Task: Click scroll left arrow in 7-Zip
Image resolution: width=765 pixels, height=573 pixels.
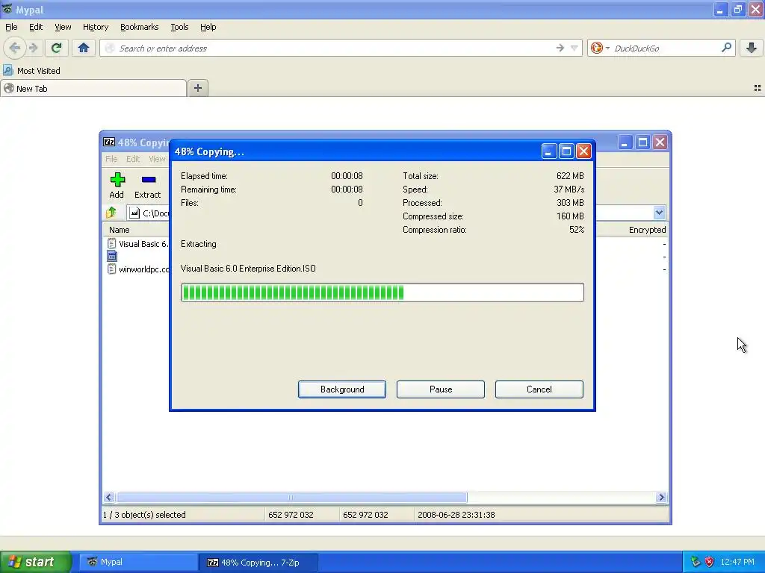Action: [x=109, y=498]
